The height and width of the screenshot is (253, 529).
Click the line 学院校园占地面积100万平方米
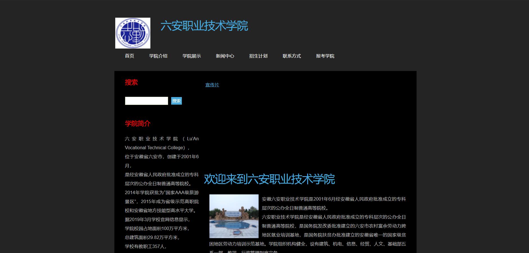[157, 228]
